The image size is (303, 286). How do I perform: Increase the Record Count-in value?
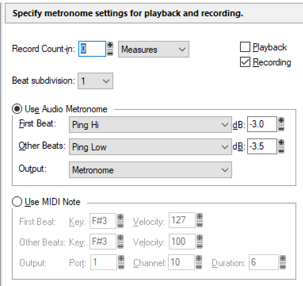click(x=110, y=45)
